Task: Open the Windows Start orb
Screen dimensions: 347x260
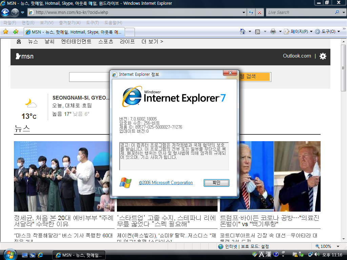Action: coord(10,255)
